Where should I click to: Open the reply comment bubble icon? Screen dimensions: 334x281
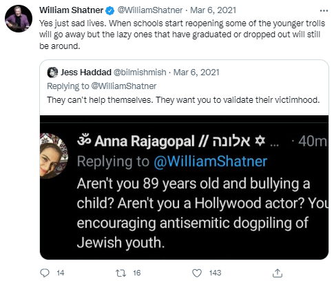coord(45,273)
